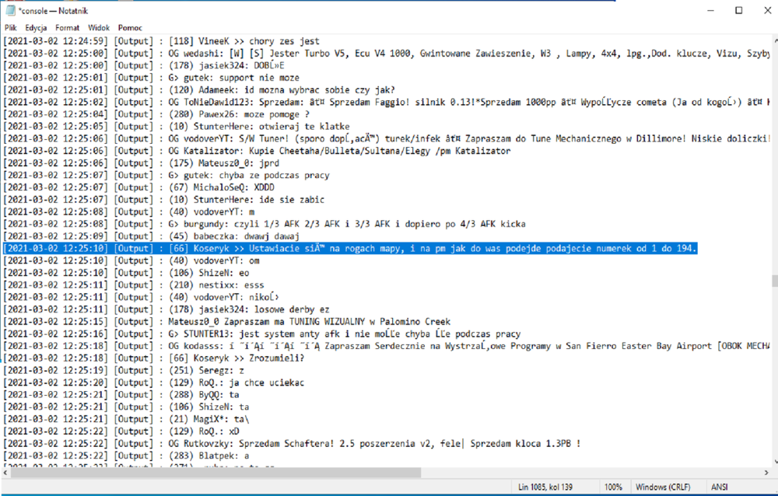The image size is (778, 496).
Task: Maximize the Notatnik window
Action: (x=739, y=10)
